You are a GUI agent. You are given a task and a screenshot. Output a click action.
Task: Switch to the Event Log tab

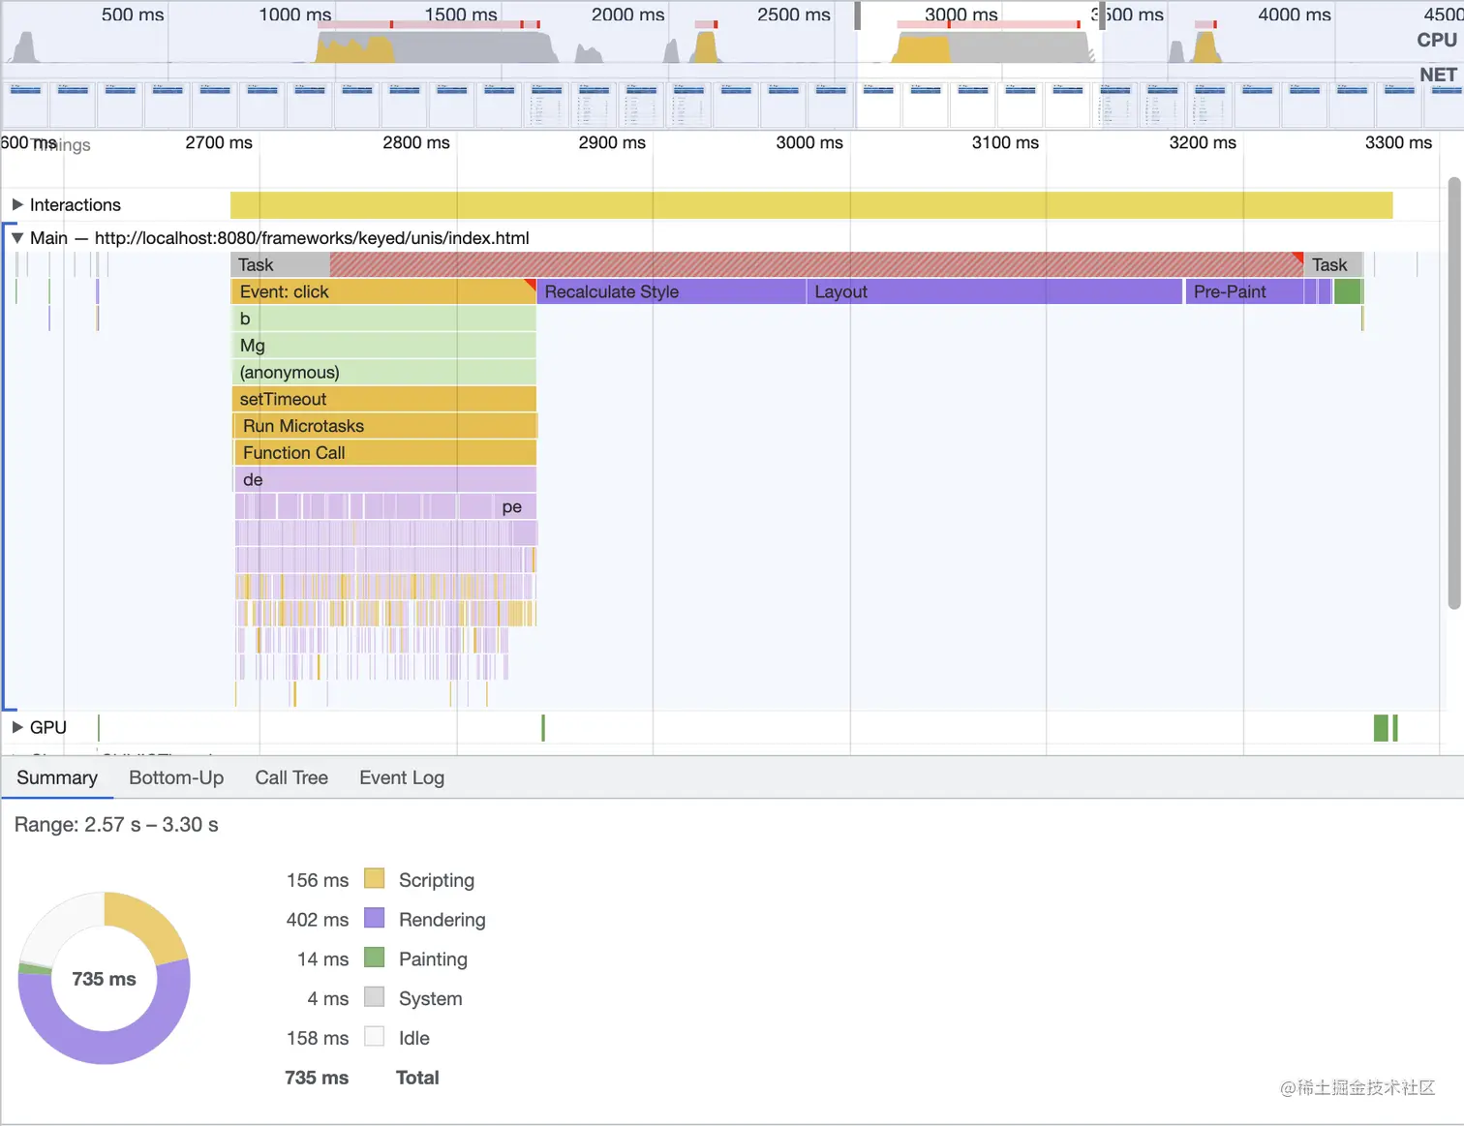402,777
